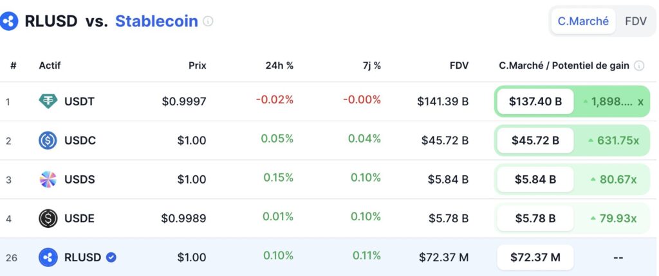Click info icon next to Potentiel de gain

coord(639,65)
